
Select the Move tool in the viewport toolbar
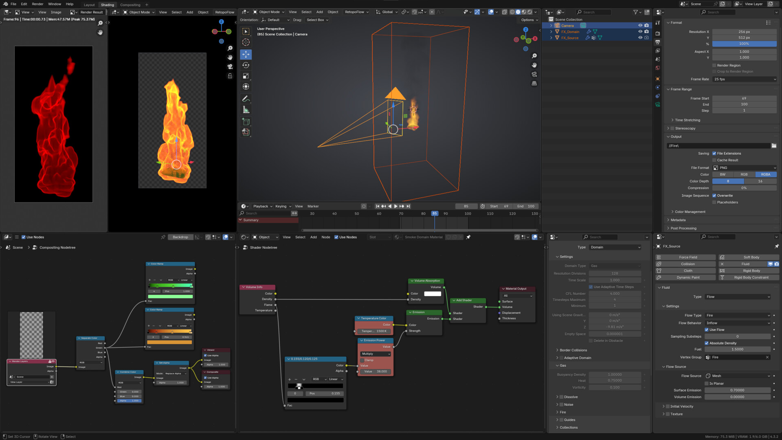[x=246, y=54]
